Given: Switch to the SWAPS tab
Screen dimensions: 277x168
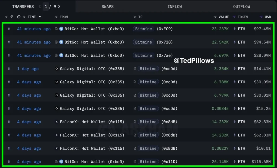Looking at the screenshot, I should 108,6.
